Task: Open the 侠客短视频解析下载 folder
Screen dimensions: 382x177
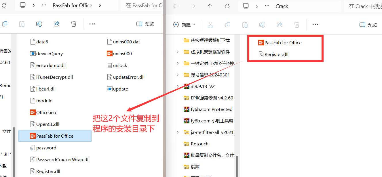Action: pyautogui.click(x=207, y=40)
